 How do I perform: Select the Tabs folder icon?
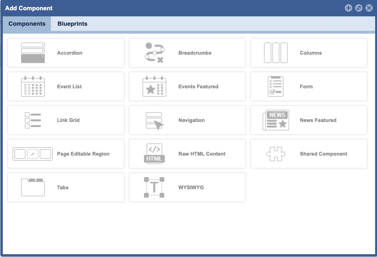tap(33, 187)
